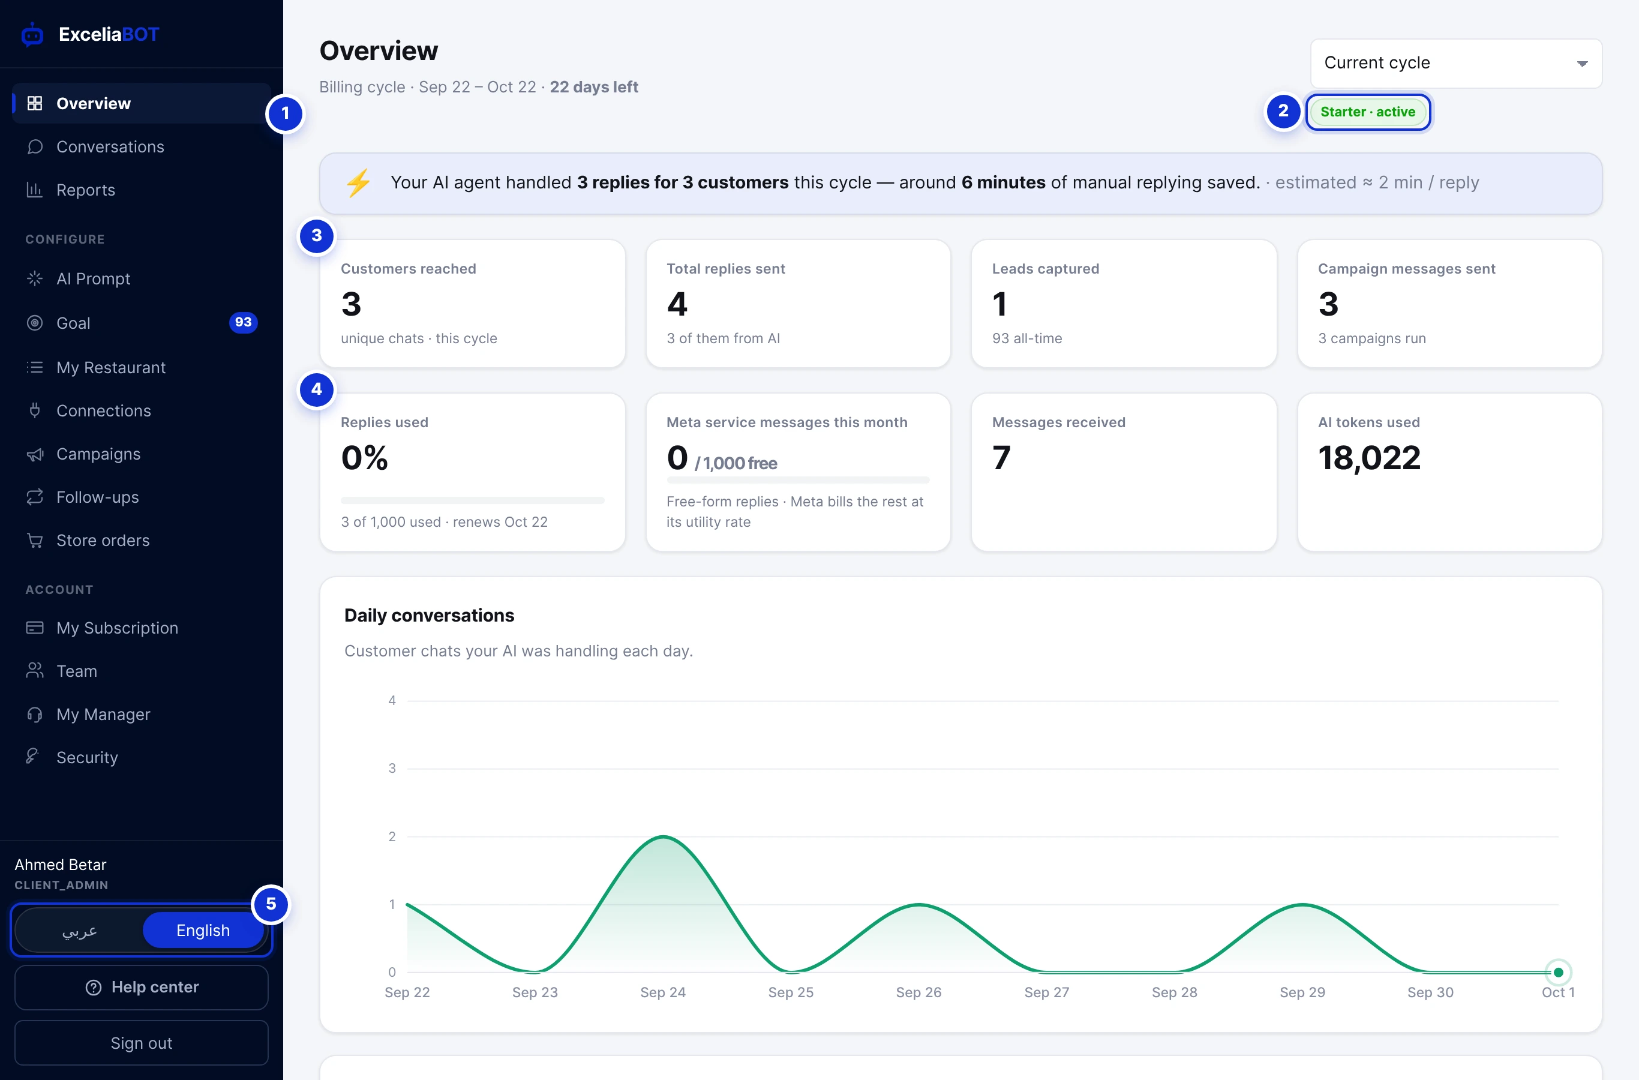The height and width of the screenshot is (1080, 1639).
Task: Open the Conversations menu item
Action: (x=141, y=147)
